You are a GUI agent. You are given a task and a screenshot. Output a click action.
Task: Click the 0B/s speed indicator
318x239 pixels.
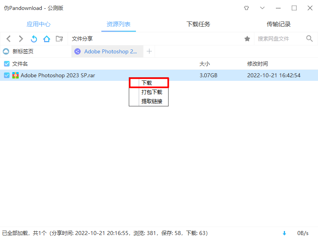click(x=303, y=233)
